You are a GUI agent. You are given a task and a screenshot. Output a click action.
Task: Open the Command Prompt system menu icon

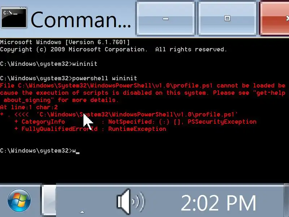(14, 17)
